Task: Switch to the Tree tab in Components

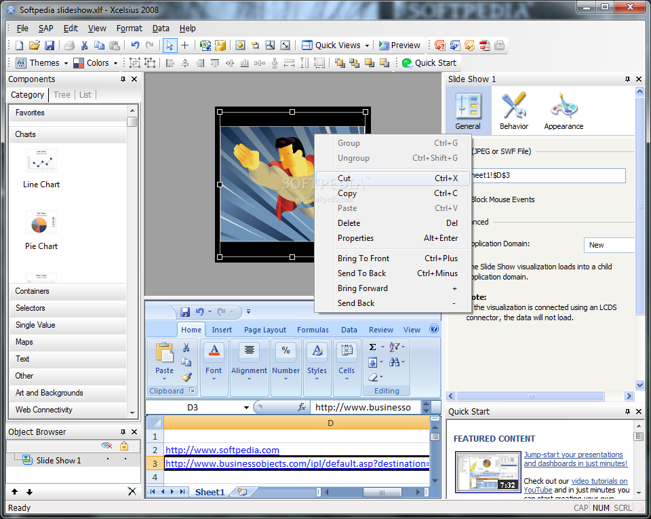Action: coord(62,95)
